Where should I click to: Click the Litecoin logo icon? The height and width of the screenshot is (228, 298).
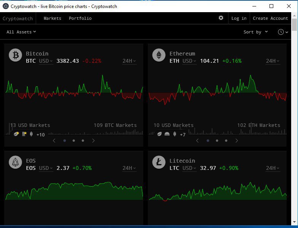tap(159, 162)
